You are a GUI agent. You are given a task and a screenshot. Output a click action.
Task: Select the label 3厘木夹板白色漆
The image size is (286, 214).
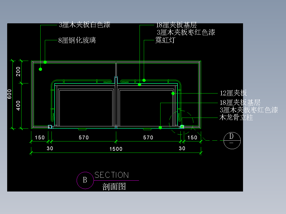[x=85, y=25]
